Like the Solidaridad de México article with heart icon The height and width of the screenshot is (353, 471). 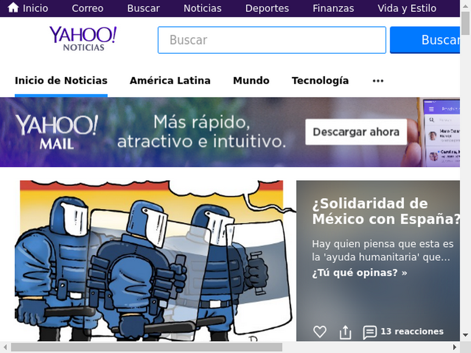(320, 332)
